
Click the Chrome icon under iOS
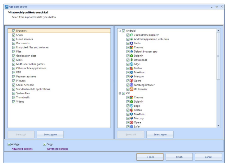pyautogui.click(x=132, y=97)
